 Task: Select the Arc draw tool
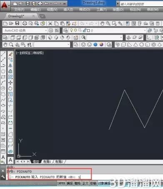point(3,82)
